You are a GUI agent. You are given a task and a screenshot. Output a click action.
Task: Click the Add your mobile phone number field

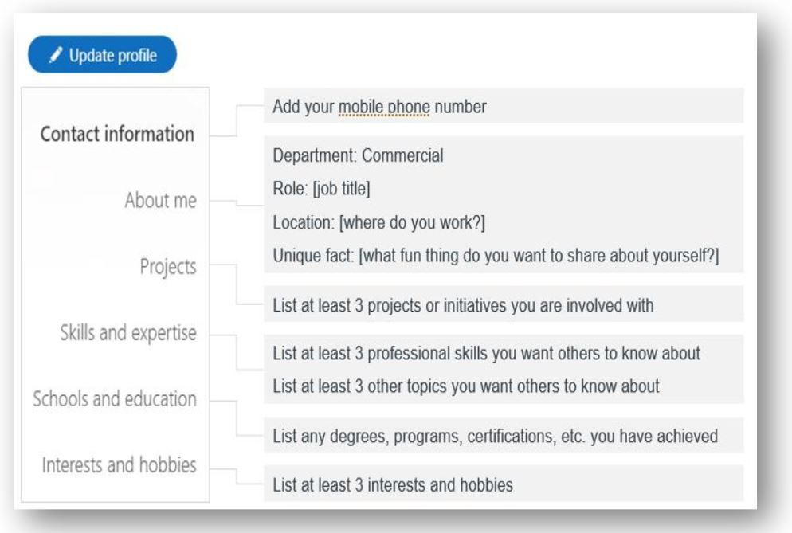(504, 106)
